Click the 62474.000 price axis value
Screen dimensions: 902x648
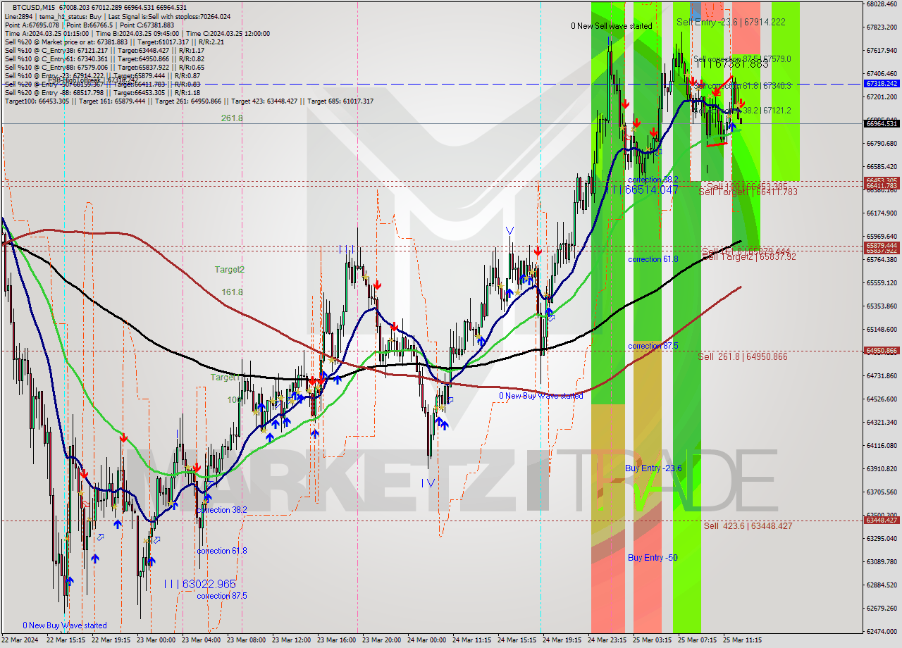click(x=882, y=631)
